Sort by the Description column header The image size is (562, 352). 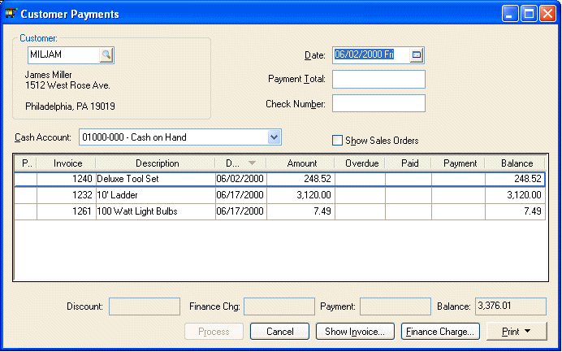156,163
